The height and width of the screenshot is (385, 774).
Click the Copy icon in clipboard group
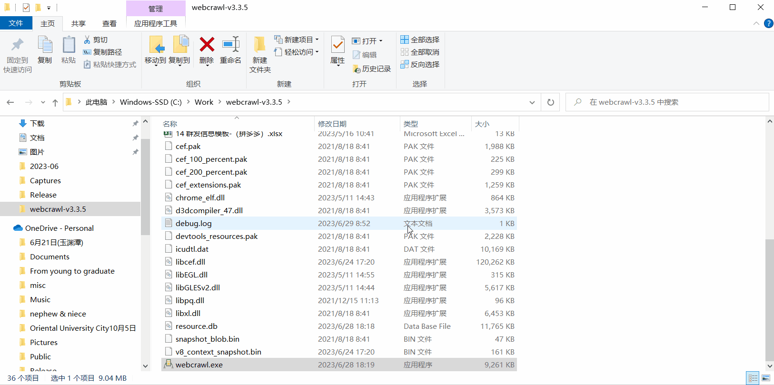pyautogui.click(x=45, y=45)
